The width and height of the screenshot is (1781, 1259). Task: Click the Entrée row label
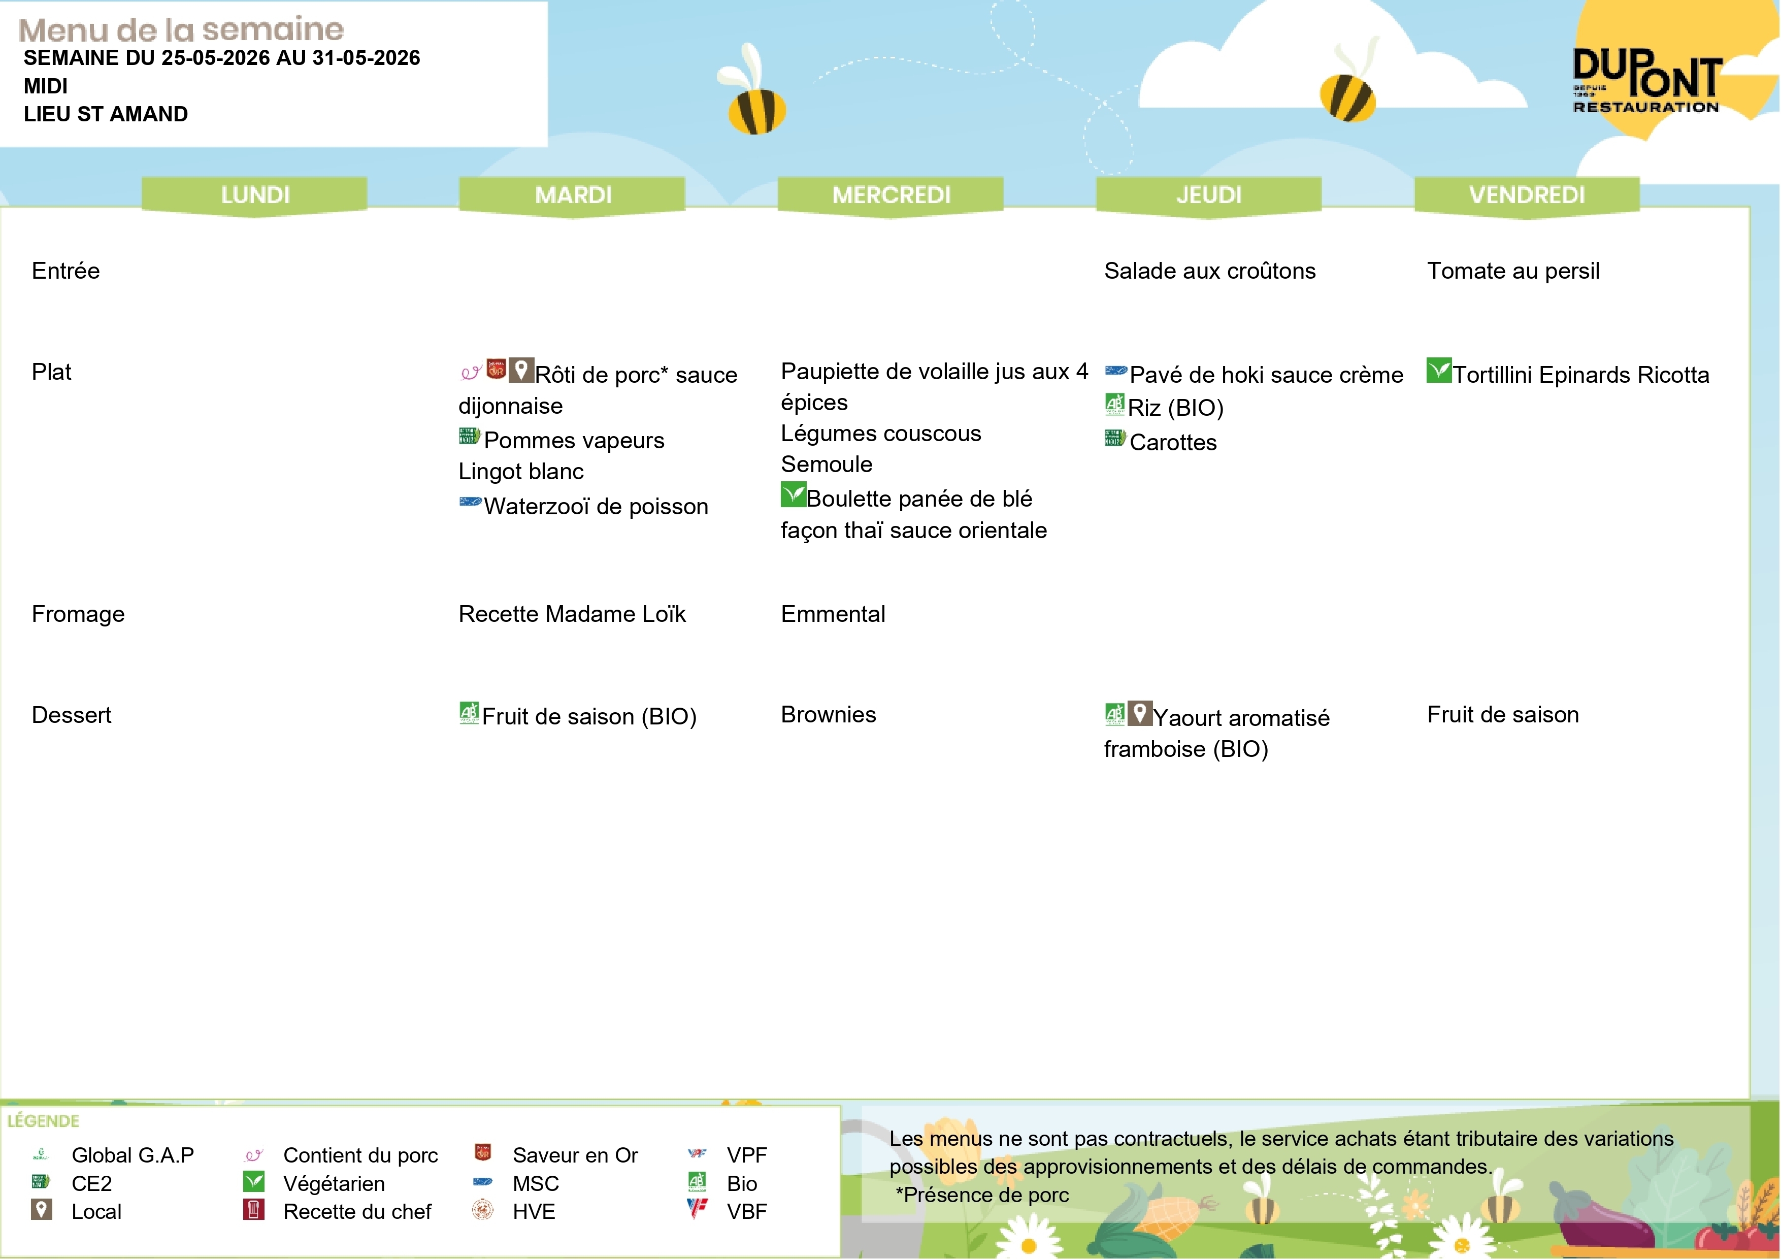tap(66, 271)
